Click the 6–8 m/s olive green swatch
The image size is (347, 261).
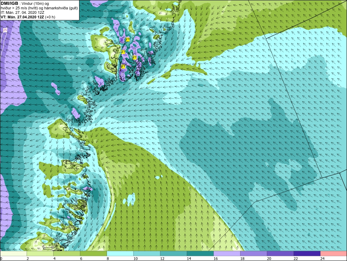93,253
